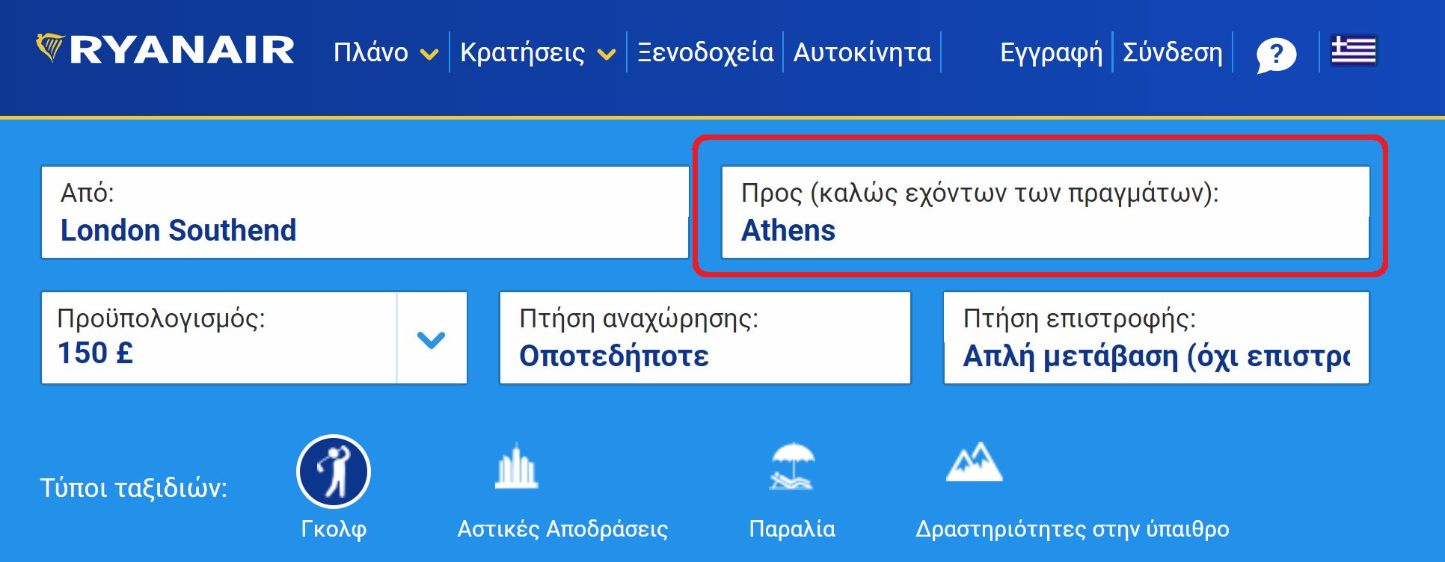Click the Από departure field London Southend
This screenshot has height=562, width=1445.
click(x=365, y=212)
